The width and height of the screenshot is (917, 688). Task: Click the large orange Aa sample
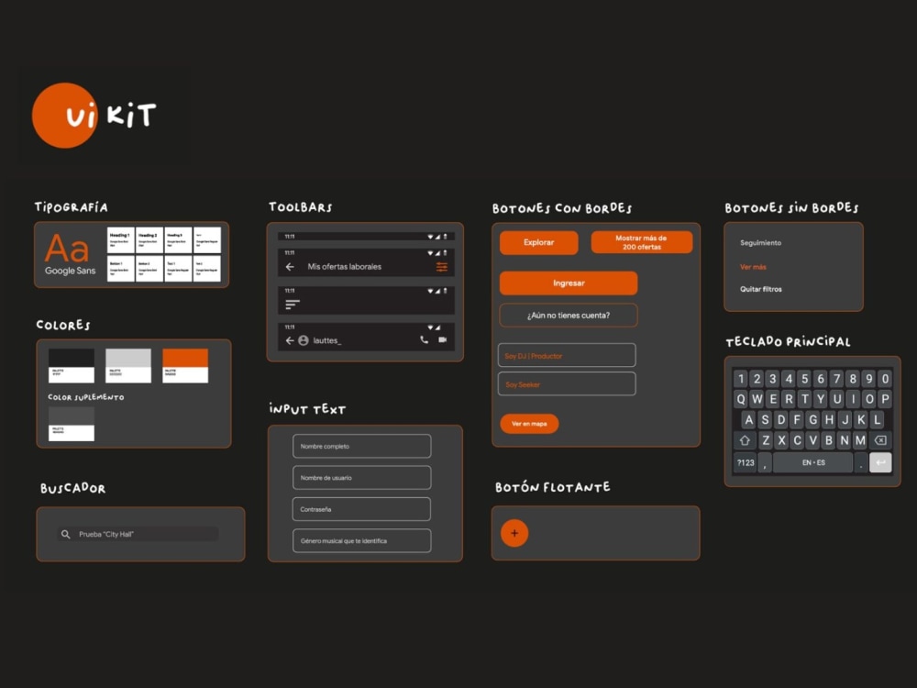coord(67,248)
